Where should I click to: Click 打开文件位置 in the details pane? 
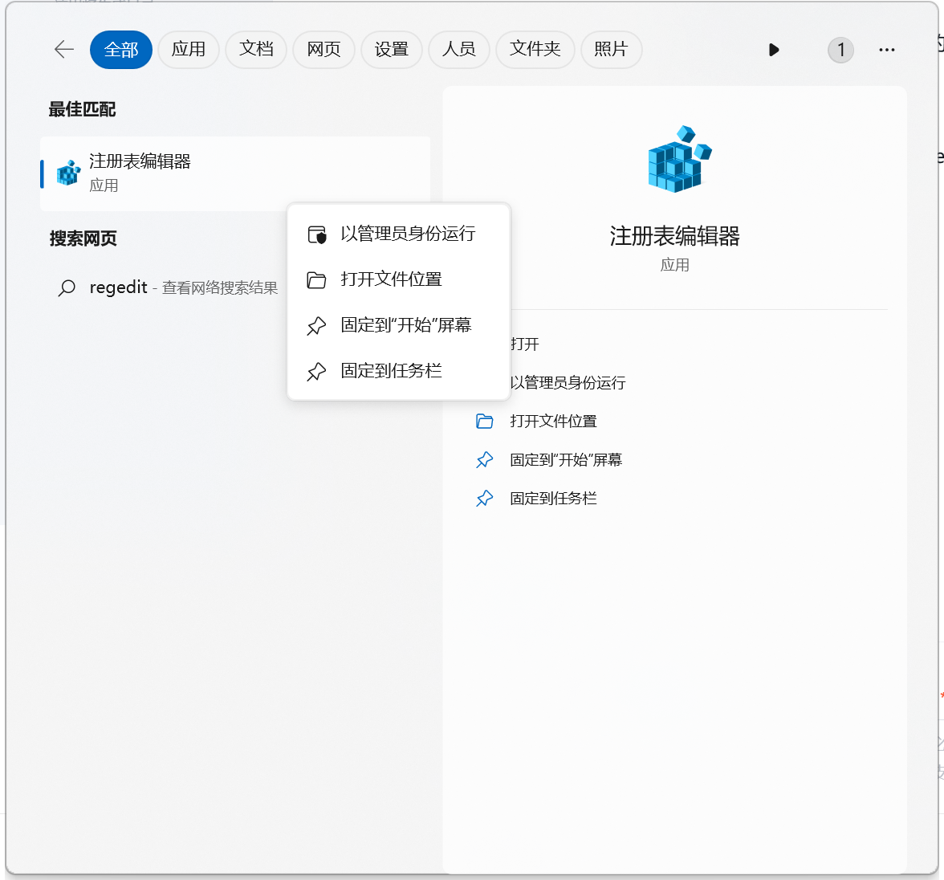point(553,421)
